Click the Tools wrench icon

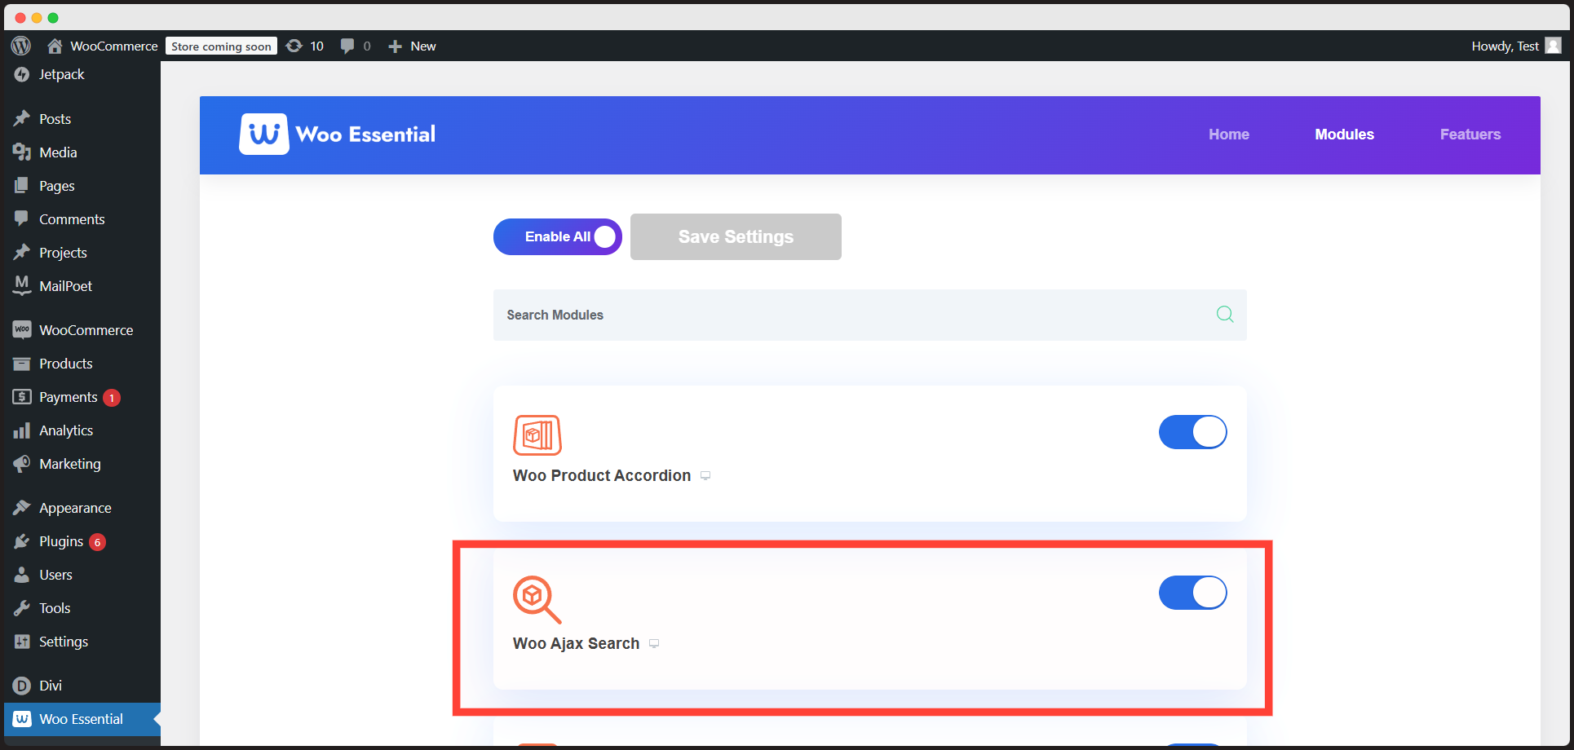22,608
